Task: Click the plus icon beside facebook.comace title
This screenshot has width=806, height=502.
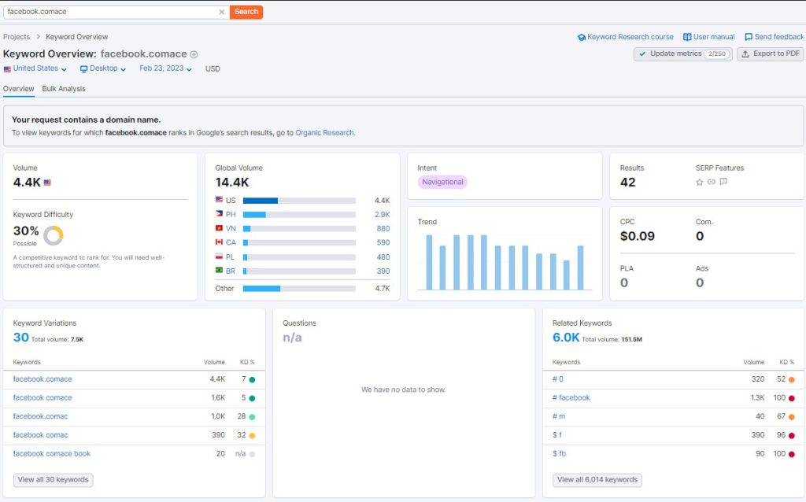Action: pyautogui.click(x=194, y=54)
